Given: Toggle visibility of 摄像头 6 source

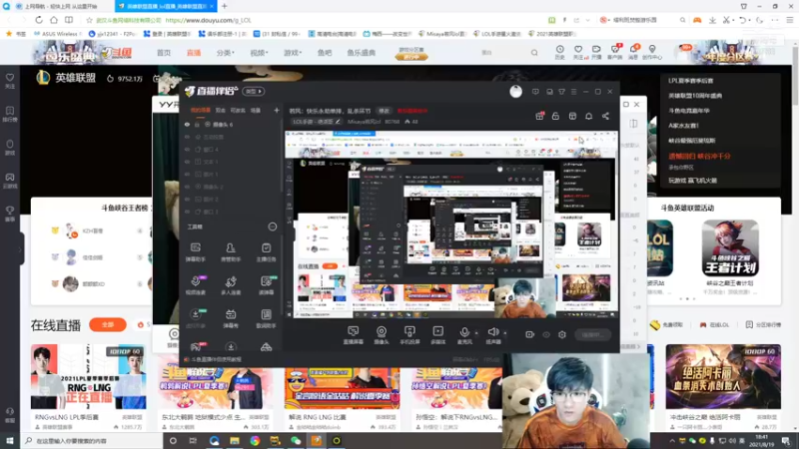Looking at the screenshot, I should (187, 124).
